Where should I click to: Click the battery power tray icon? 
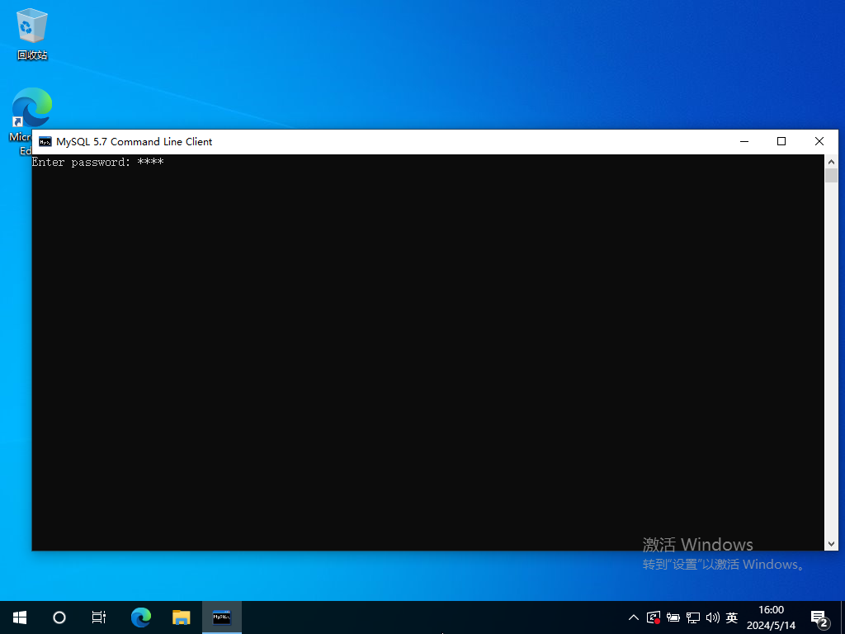(x=673, y=617)
